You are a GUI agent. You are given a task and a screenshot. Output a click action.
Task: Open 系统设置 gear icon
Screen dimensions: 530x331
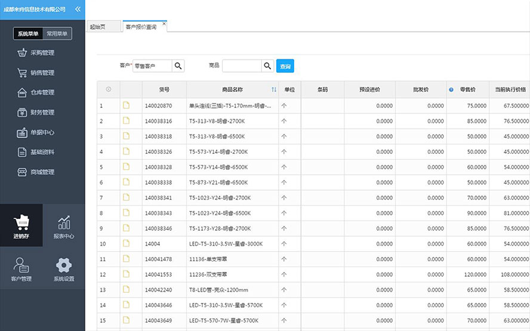[64, 269]
